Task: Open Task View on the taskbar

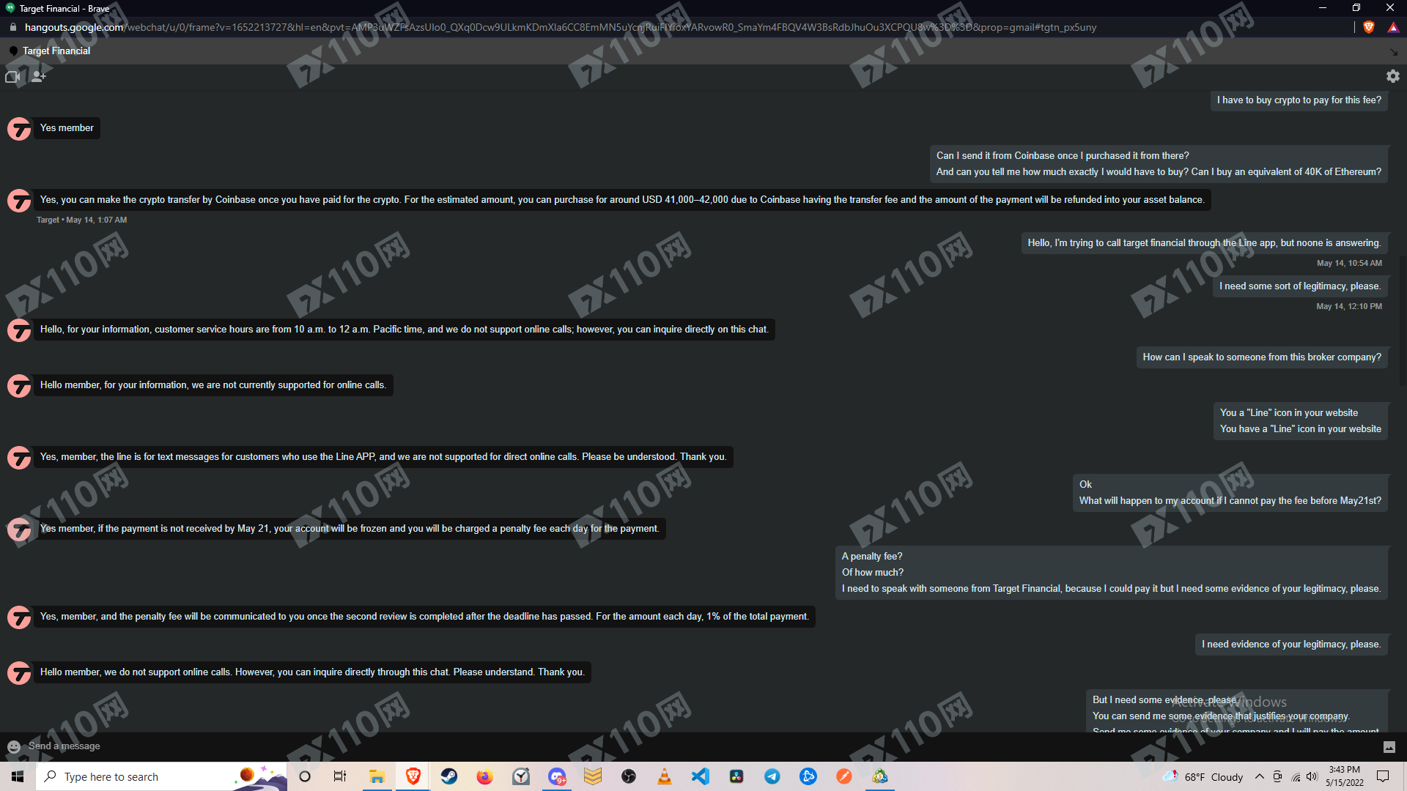Action: (x=340, y=776)
